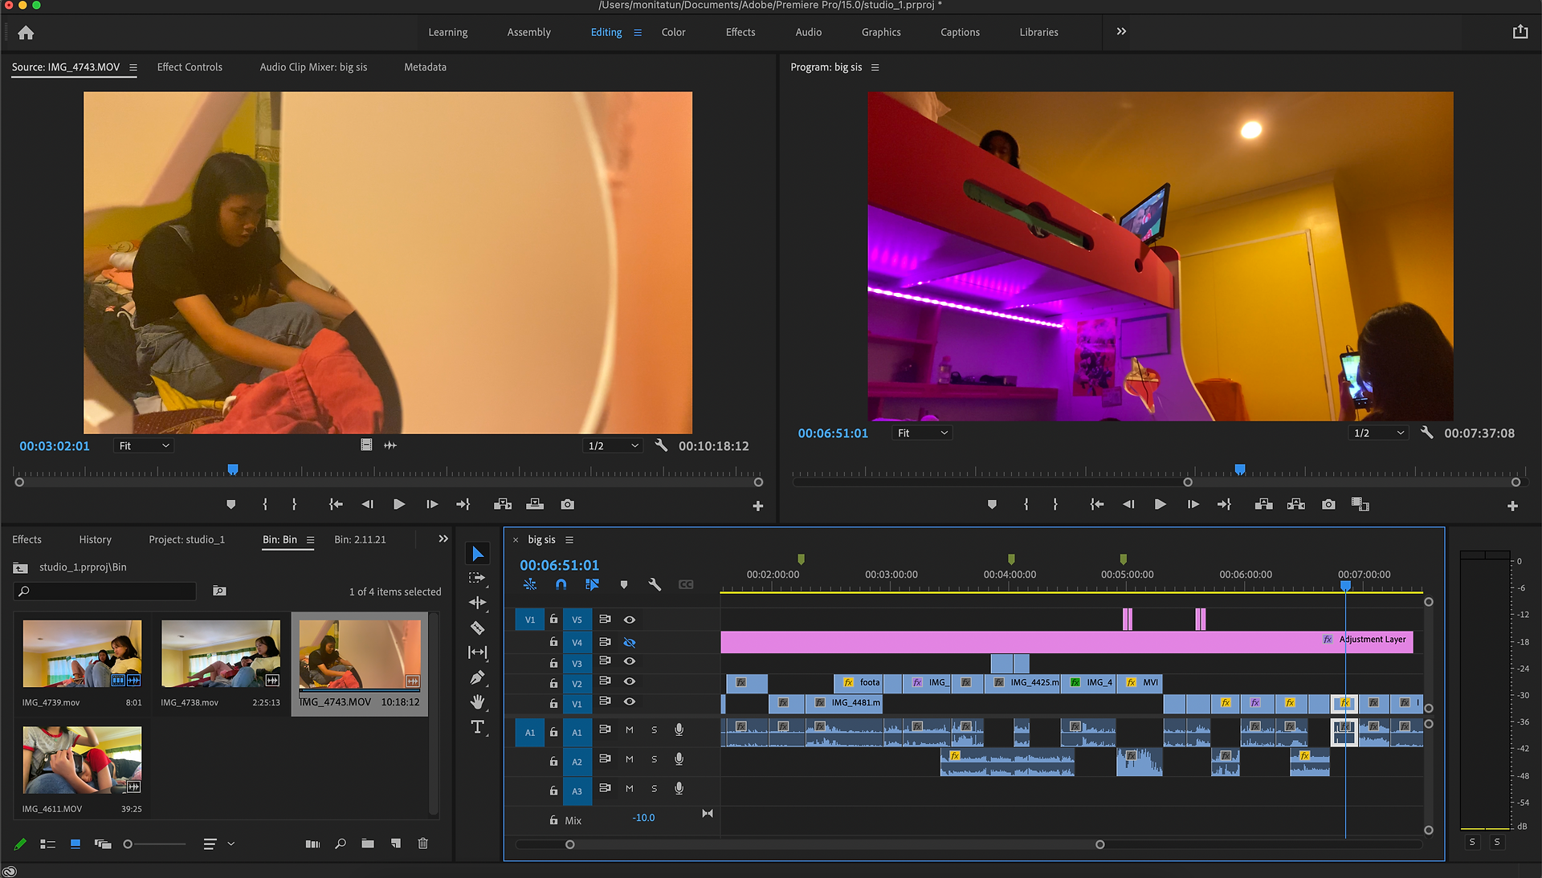Open Source playback resolution 1/2 dropdown
This screenshot has height=878, width=1542.
(x=614, y=445)
